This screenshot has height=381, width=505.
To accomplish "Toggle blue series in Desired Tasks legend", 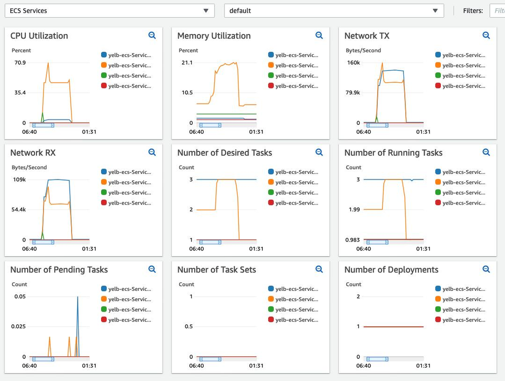I will click(x=293, y=172).
